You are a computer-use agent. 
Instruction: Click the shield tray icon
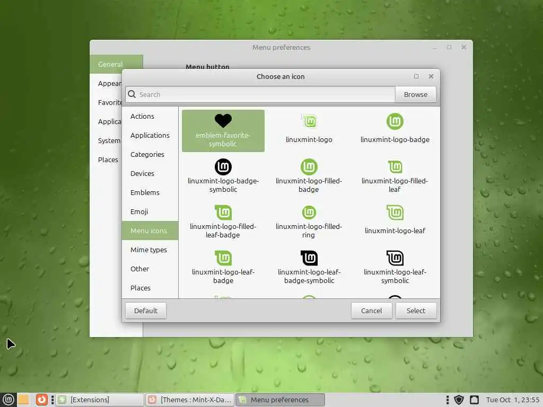(x=459, y=400)
